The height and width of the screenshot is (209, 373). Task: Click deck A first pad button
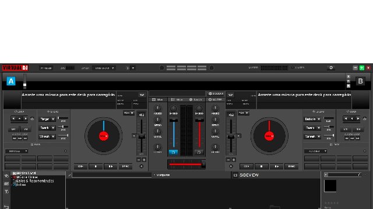click(12, 158)
